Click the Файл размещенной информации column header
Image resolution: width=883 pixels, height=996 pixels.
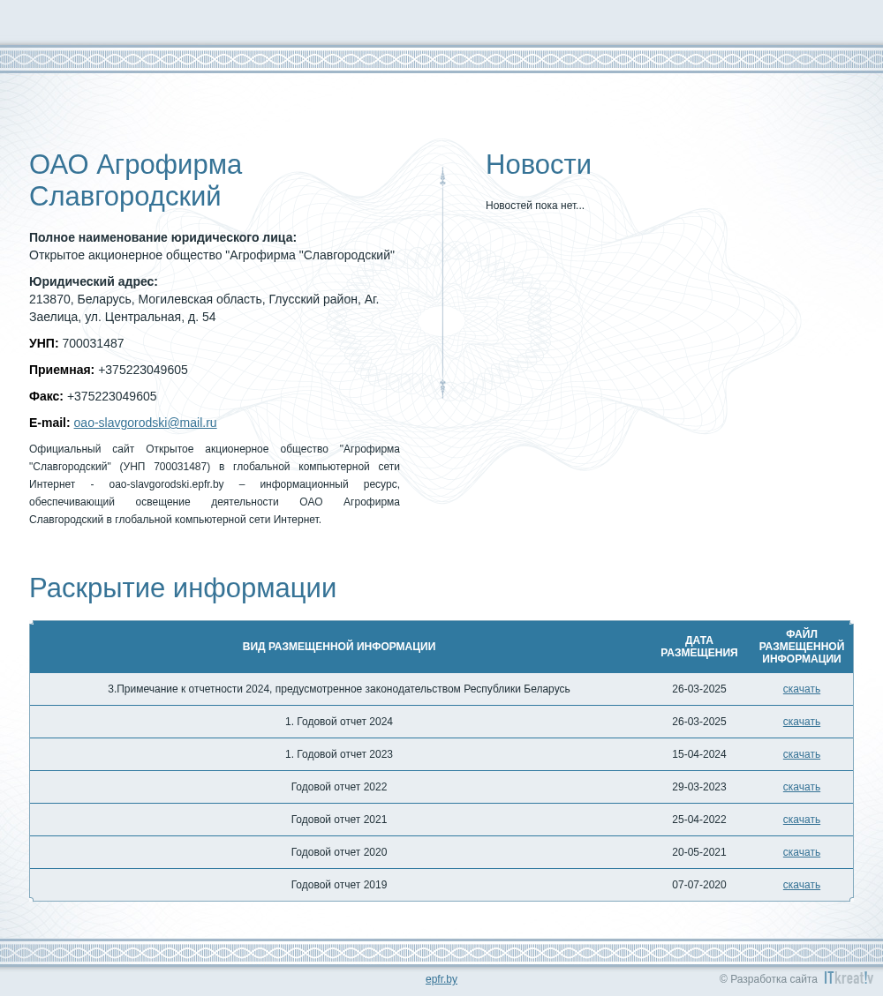[x=801, y=646]
